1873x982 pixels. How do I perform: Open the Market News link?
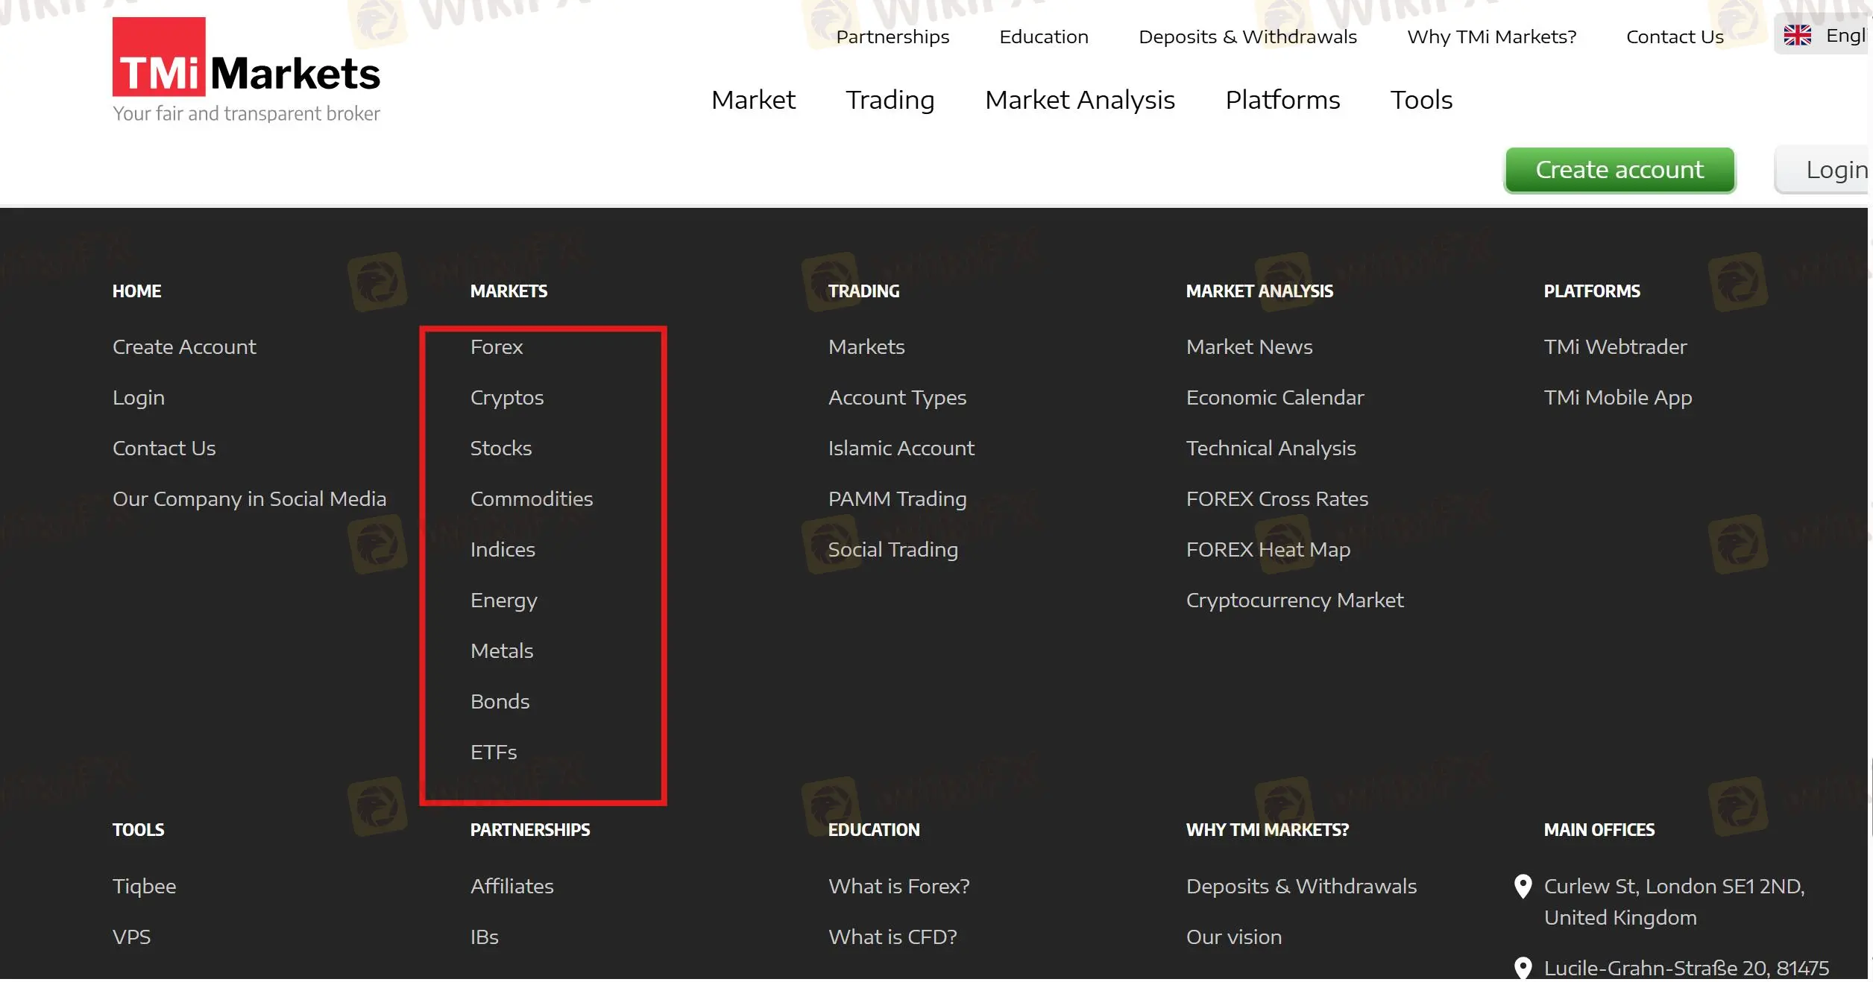(1250, 346)
